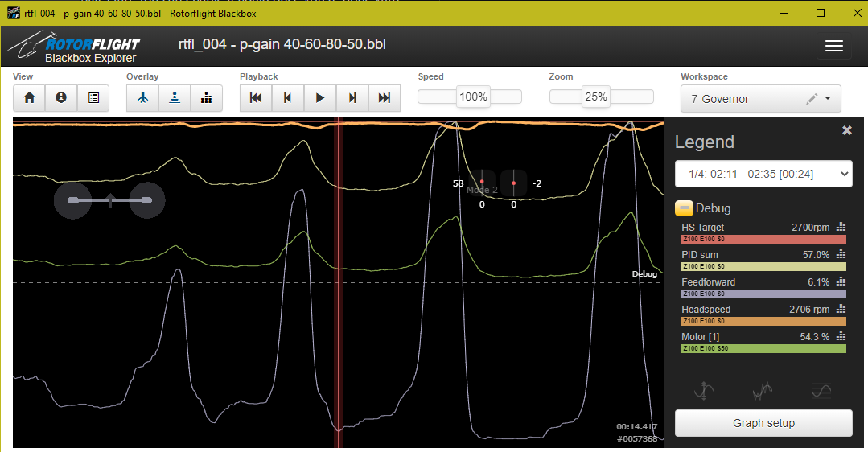Show the field values table icon
This screenshot has height=452, width=868.
[x=93, y=97]
